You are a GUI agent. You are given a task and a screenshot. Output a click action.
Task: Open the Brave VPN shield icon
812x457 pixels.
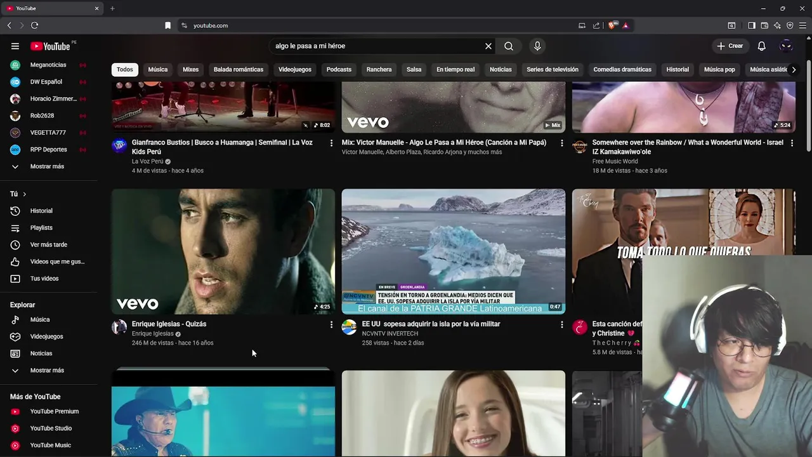coord(790,25)
